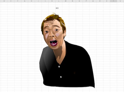The height and width of the screenshot is (92, 124).
Task: Select column D header
Action: tap(4, 1)
